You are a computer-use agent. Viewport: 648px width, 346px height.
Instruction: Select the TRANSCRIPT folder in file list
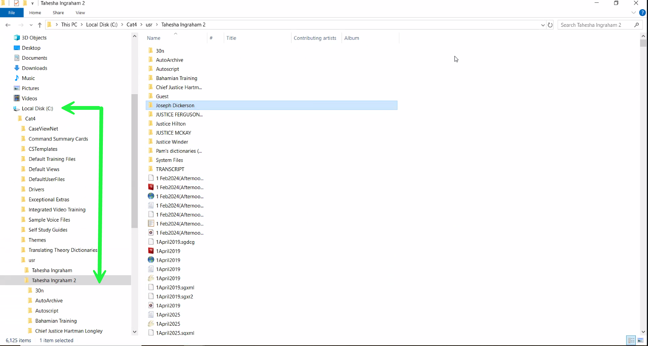tap(170, 169)
